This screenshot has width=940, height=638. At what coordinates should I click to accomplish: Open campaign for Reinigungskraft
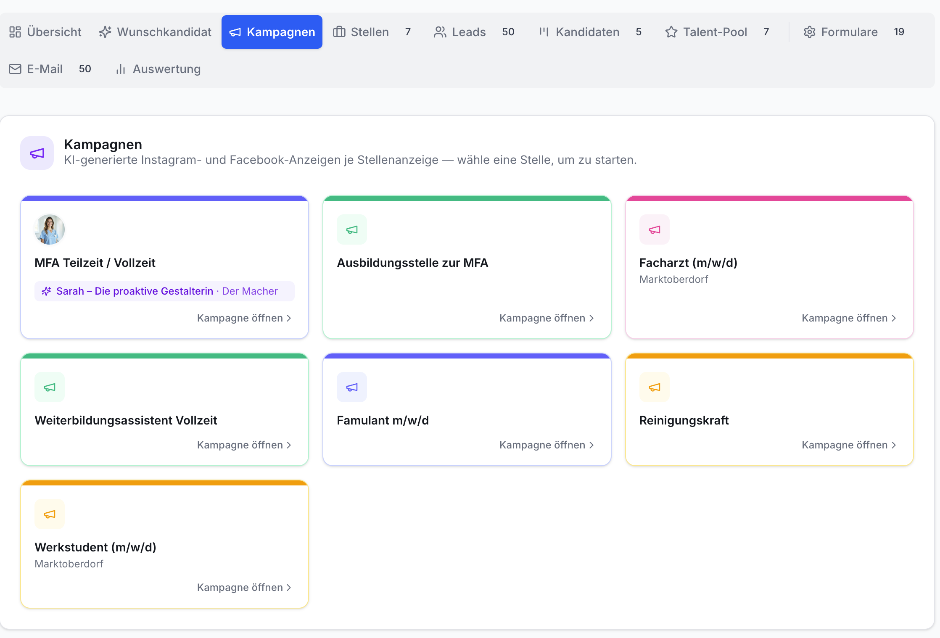[x=849, y=445]
